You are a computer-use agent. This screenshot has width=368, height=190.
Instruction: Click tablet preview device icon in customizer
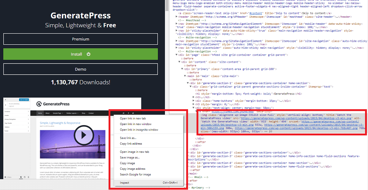click(25, 177)
